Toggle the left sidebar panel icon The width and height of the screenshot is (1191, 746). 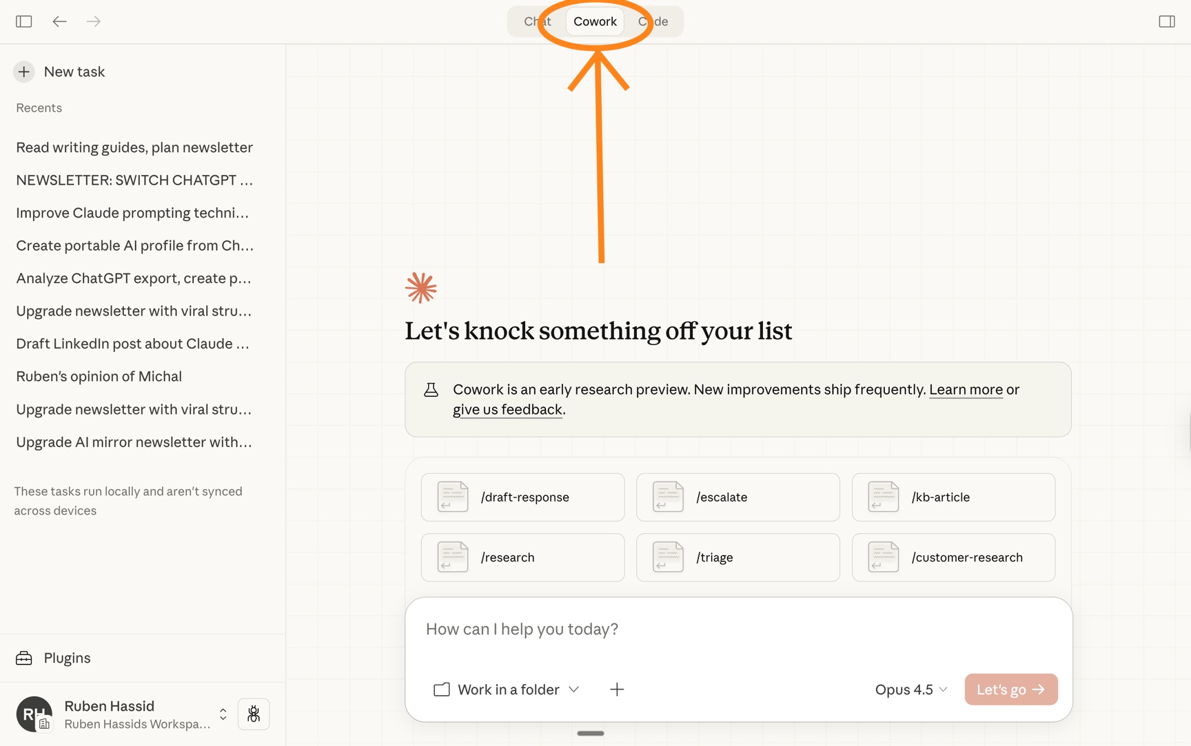[x=24, y=21]
